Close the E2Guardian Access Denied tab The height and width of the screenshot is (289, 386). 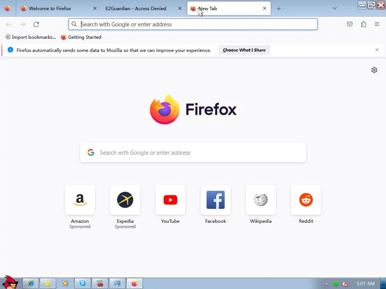coord(180,8)
